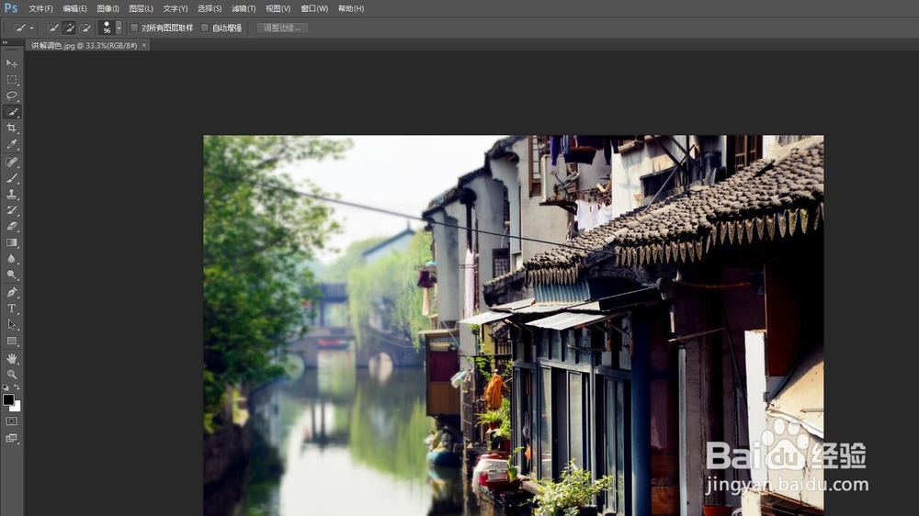Open the 选择(S) menu
This screenshot has width=919, height=516.
[210, 9]
